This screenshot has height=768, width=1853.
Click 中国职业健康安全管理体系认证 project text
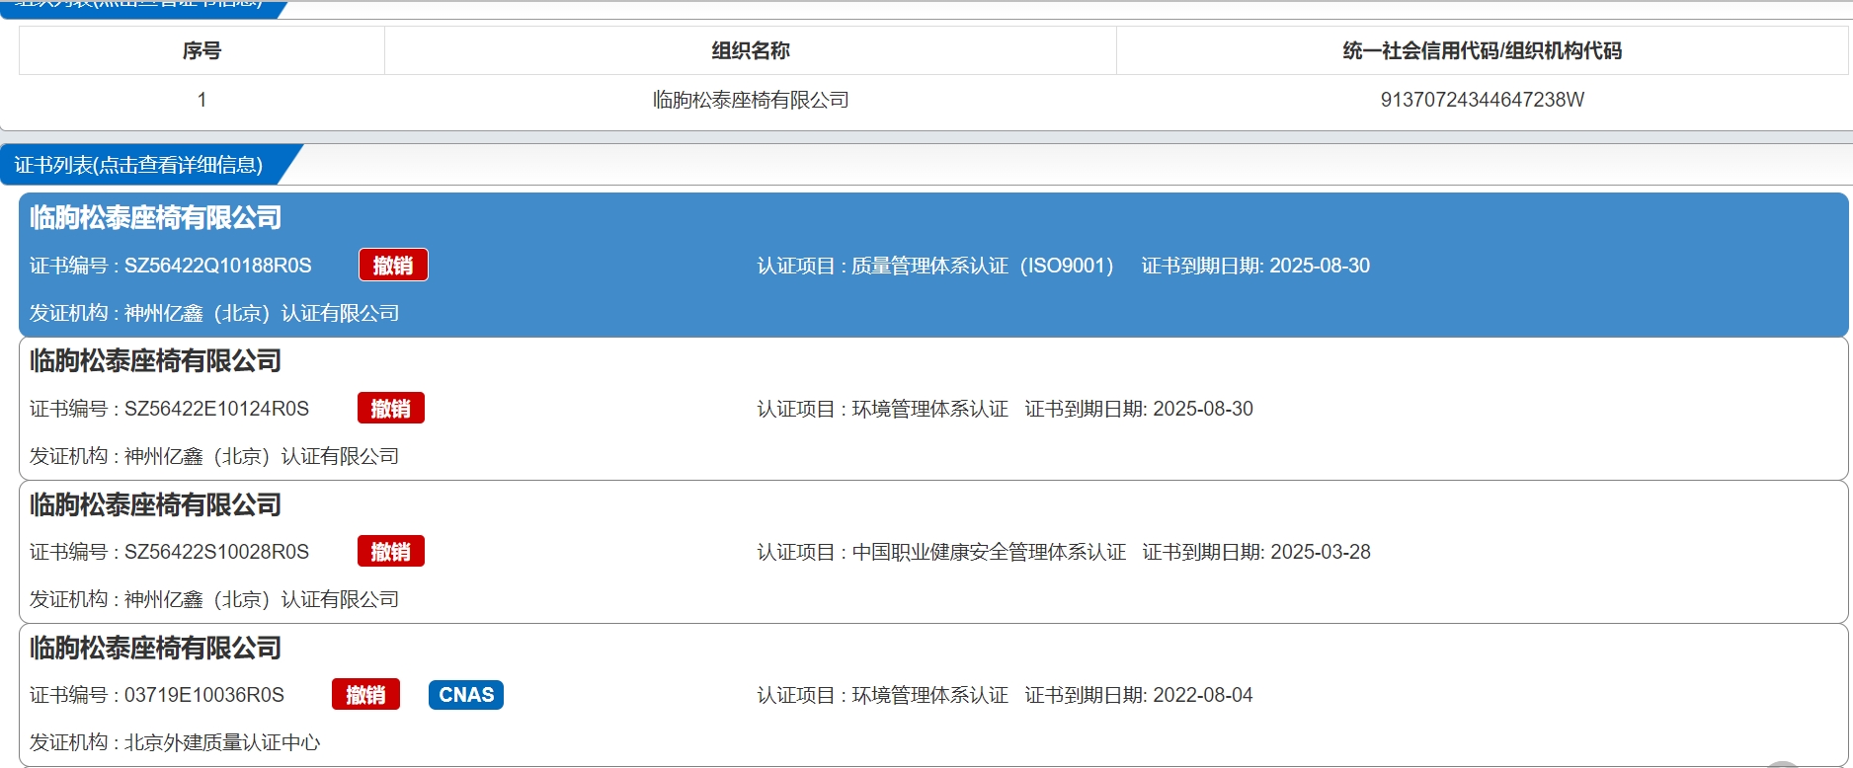989,552
